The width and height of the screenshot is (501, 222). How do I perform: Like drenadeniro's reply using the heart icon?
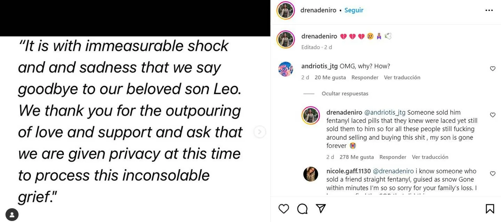(x=492, y=114)
